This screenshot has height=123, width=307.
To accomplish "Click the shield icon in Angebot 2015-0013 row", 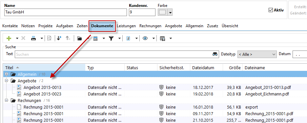I will [x=161, y=87].
